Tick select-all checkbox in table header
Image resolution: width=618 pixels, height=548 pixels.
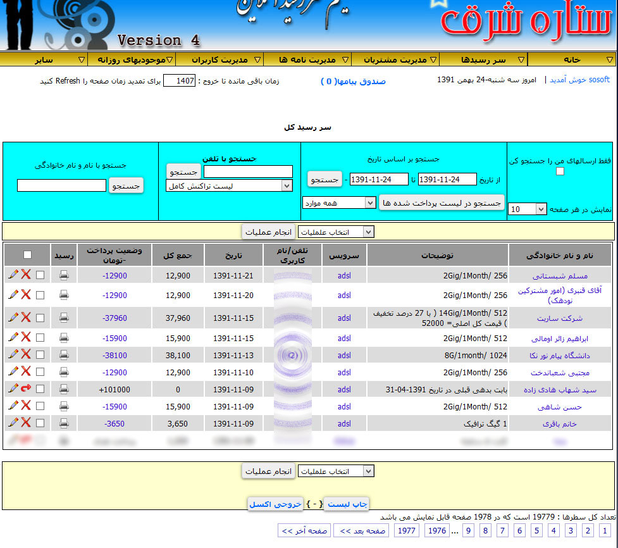[27, 255]
